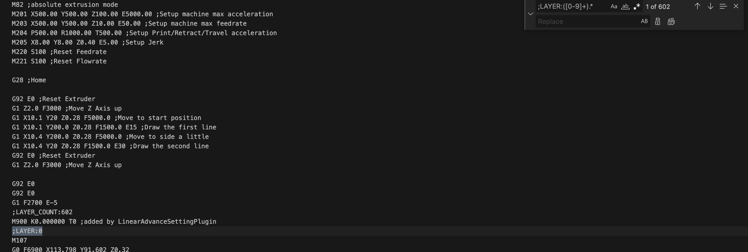This screenshot has height=252, width=748.
Task: Click the M82 absolute extrusion mode line
Action: (x=64, y=4)
